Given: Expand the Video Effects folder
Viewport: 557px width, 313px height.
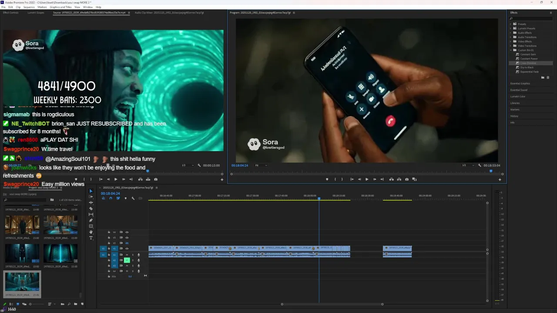Looking at the screenshot, I should click(x=510, y=41).
